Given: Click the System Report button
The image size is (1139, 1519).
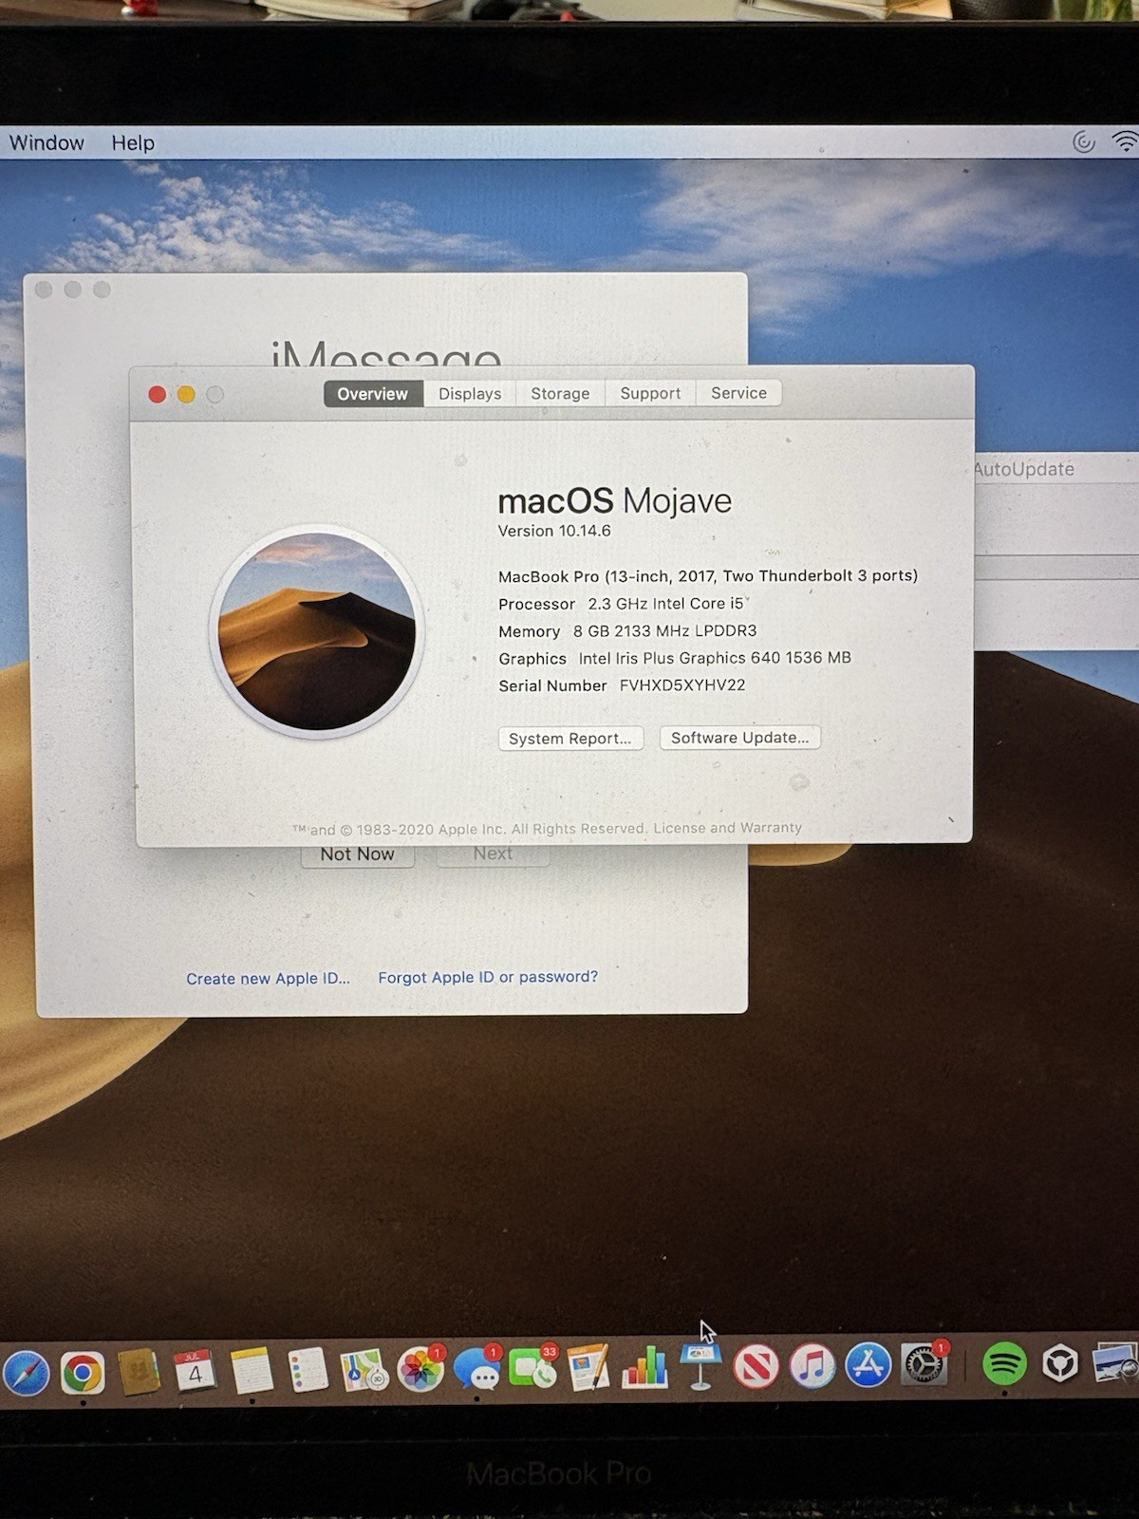Looking at the screenshot, I should click(x=570, y=739).
